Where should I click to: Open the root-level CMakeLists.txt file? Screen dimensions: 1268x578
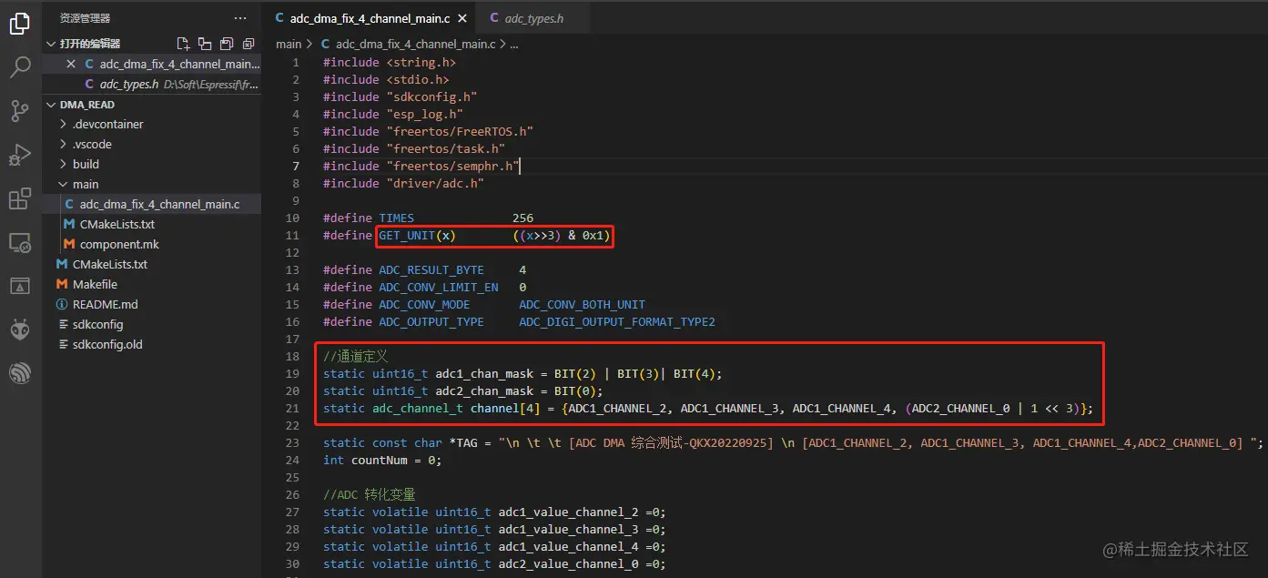click(x=109, y=264)
